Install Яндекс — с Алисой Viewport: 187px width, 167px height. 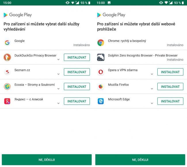pos(77,101)
